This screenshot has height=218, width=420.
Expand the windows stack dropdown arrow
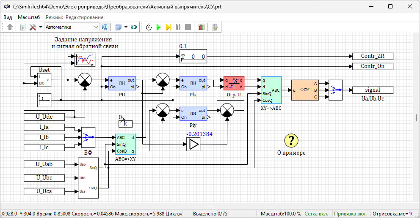pos(126,27)
